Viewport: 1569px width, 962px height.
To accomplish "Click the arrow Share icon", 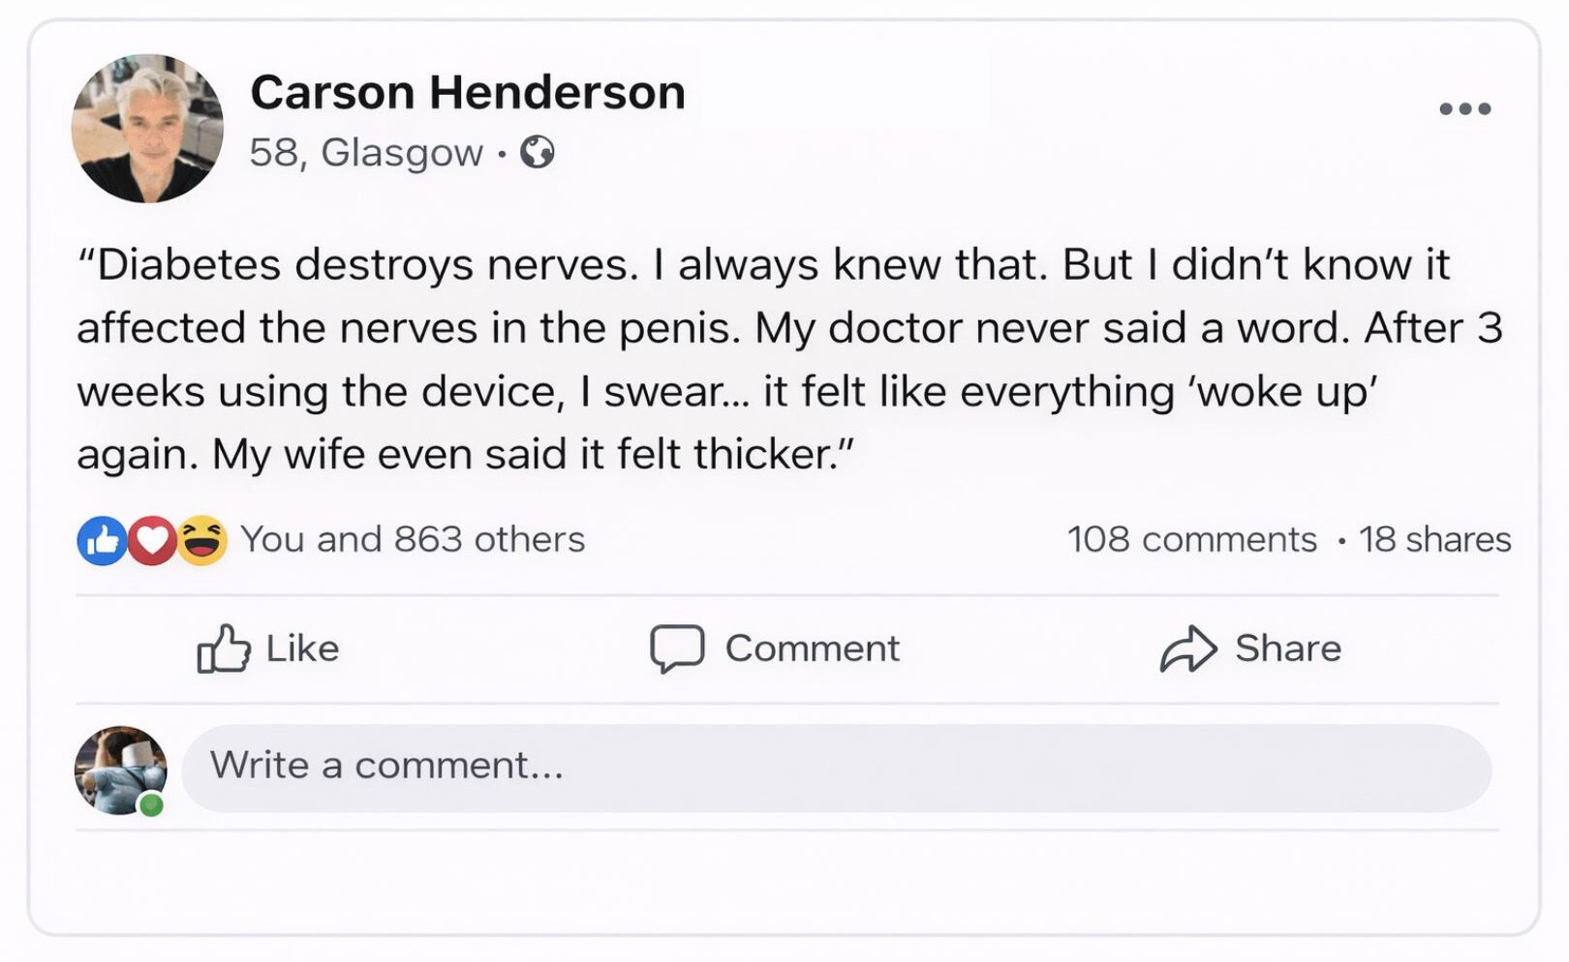I will point(1188,648).
